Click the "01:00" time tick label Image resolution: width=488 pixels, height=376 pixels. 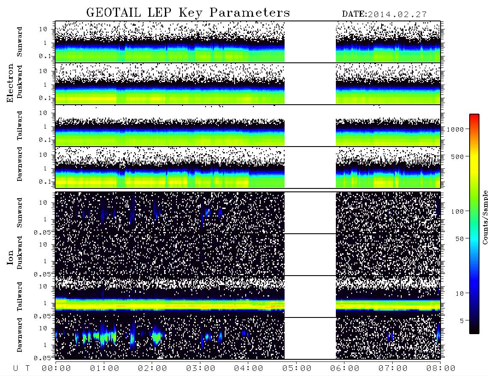point(105,368)
